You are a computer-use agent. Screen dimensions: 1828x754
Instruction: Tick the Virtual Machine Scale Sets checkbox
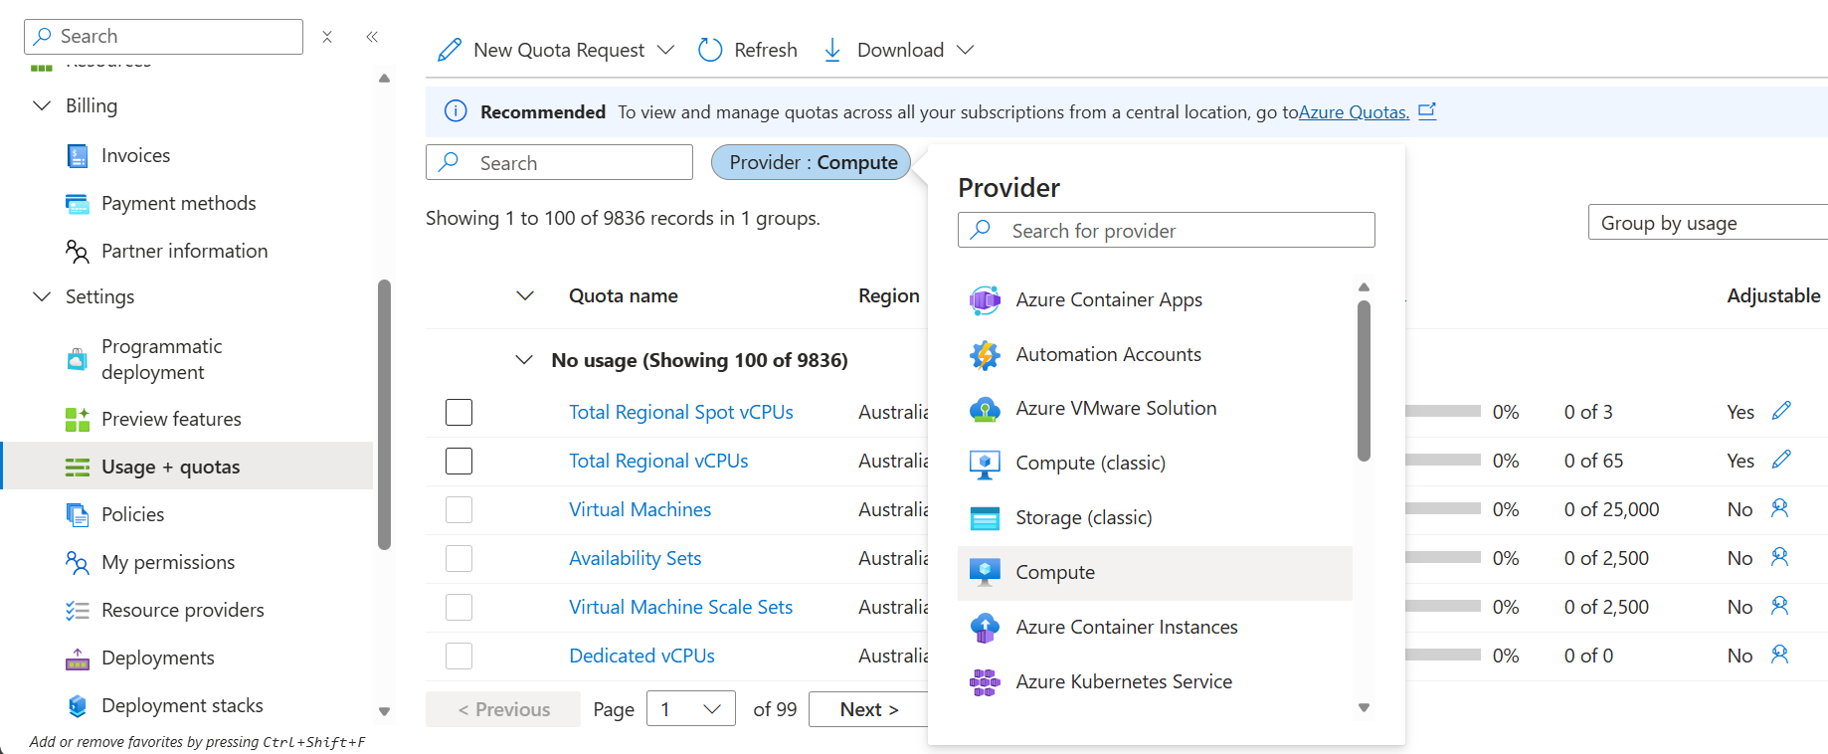458,607
